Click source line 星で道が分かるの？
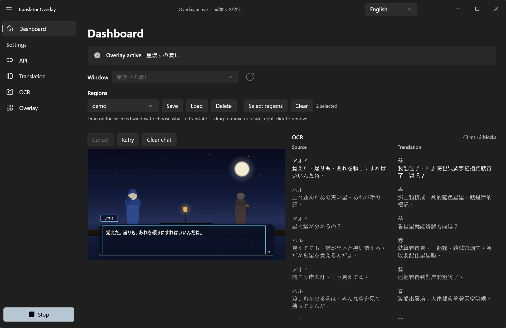The width and height of the screenshot is (506, 328). click(x=317, y=226)
